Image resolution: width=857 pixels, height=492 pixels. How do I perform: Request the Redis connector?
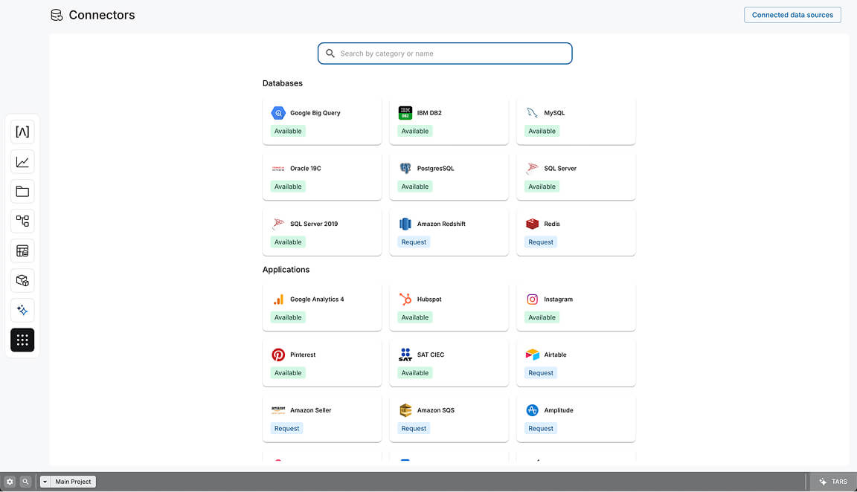point(541,242)
